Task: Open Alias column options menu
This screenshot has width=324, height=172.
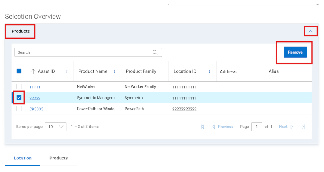Action: tap(305, 71)
